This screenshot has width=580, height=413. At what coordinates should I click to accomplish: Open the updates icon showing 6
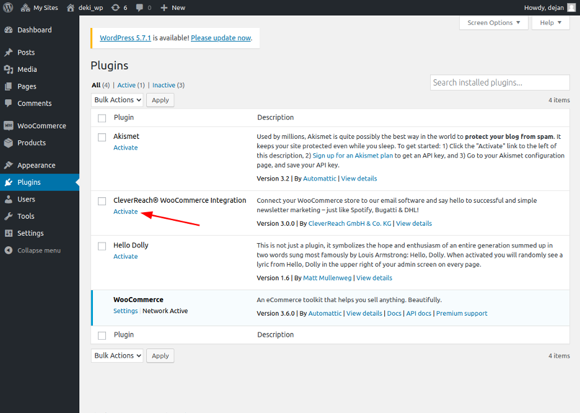pyautogui.click(x=116, y=7)
